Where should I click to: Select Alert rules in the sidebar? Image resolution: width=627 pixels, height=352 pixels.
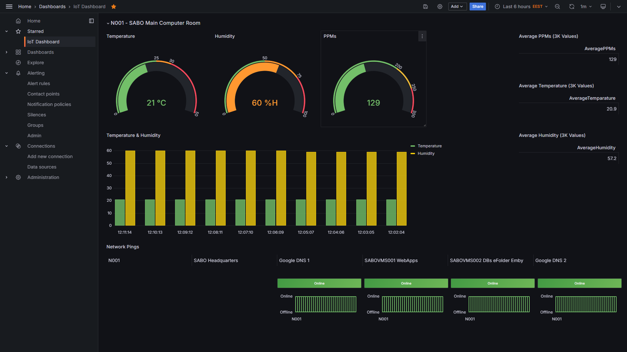39,83
